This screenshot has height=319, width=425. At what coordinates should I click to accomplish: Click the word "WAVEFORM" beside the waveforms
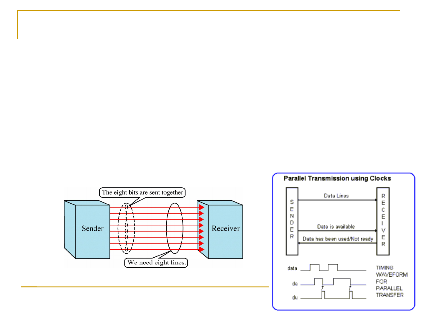coord(392,274)
